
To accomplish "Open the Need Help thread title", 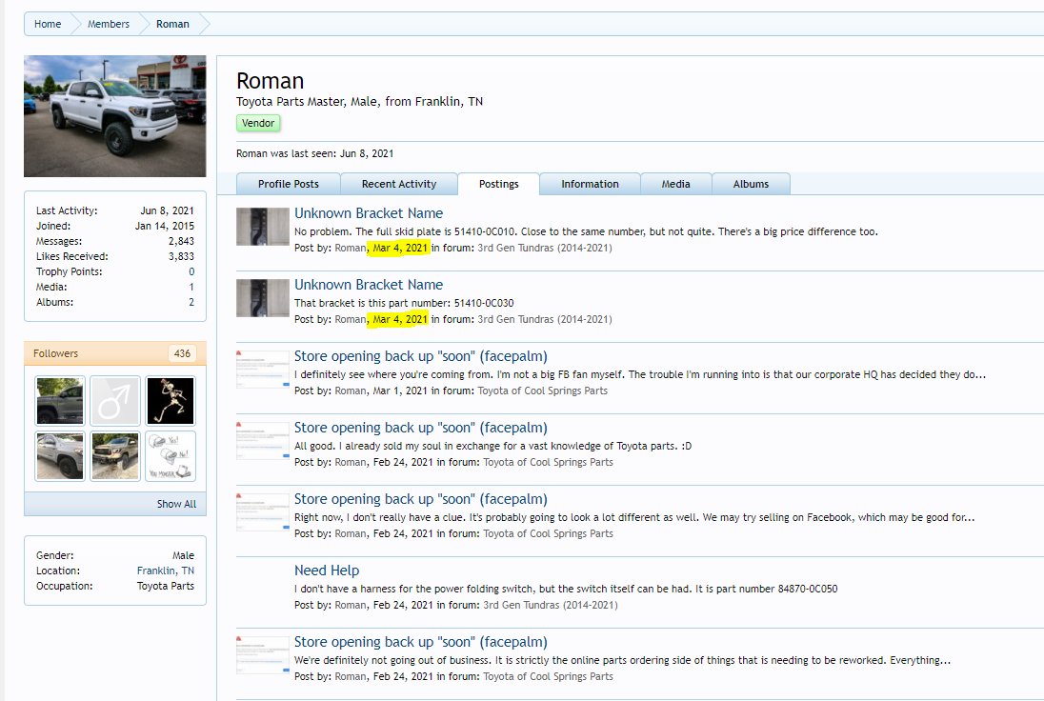I will (326, 571).
